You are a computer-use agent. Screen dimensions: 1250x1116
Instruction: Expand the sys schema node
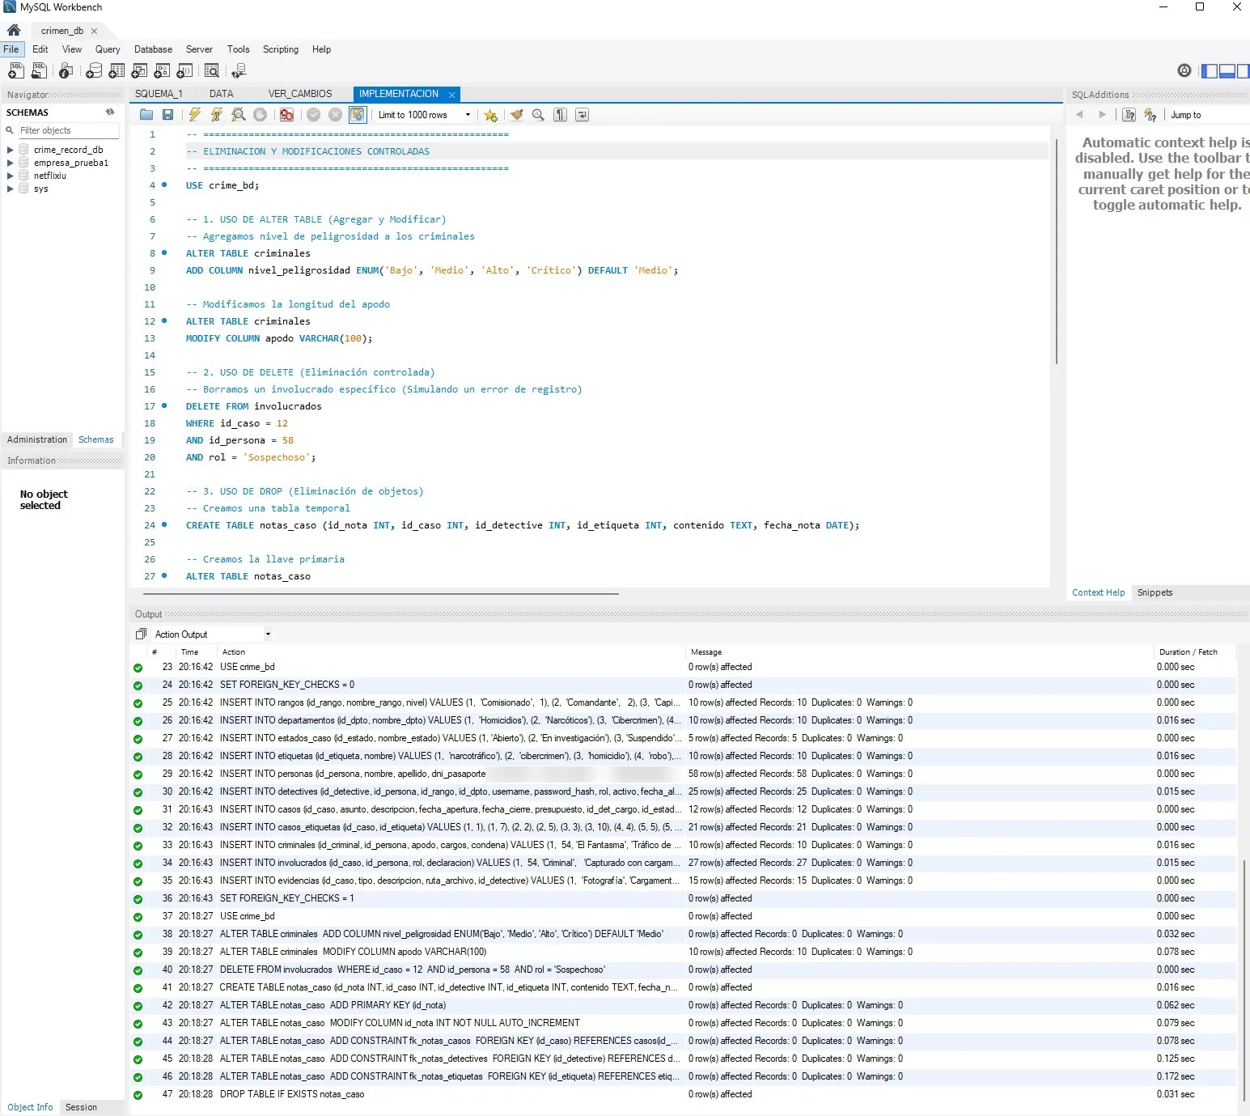tap(10, 189)
